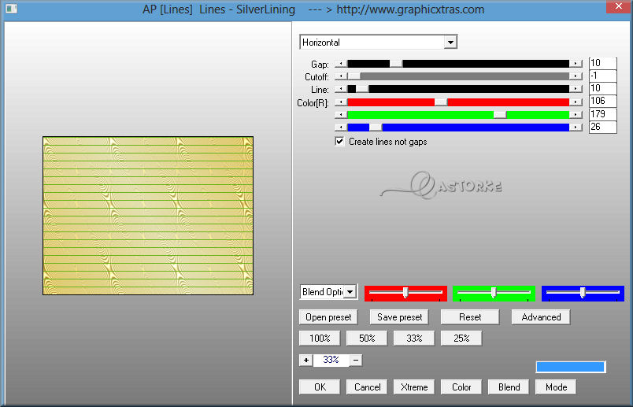Click the blue value field showing 26
The image size is (633, 407).
click(602, 127)
